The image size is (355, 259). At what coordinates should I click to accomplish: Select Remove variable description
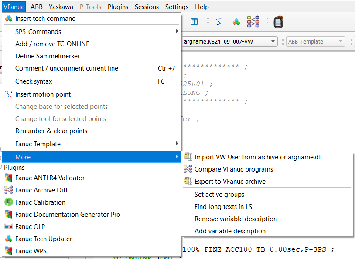(x=267, y=219)
